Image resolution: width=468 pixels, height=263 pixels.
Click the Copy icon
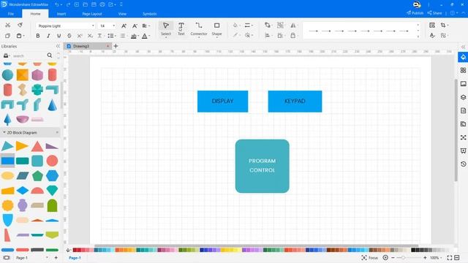tap(8, 36)
